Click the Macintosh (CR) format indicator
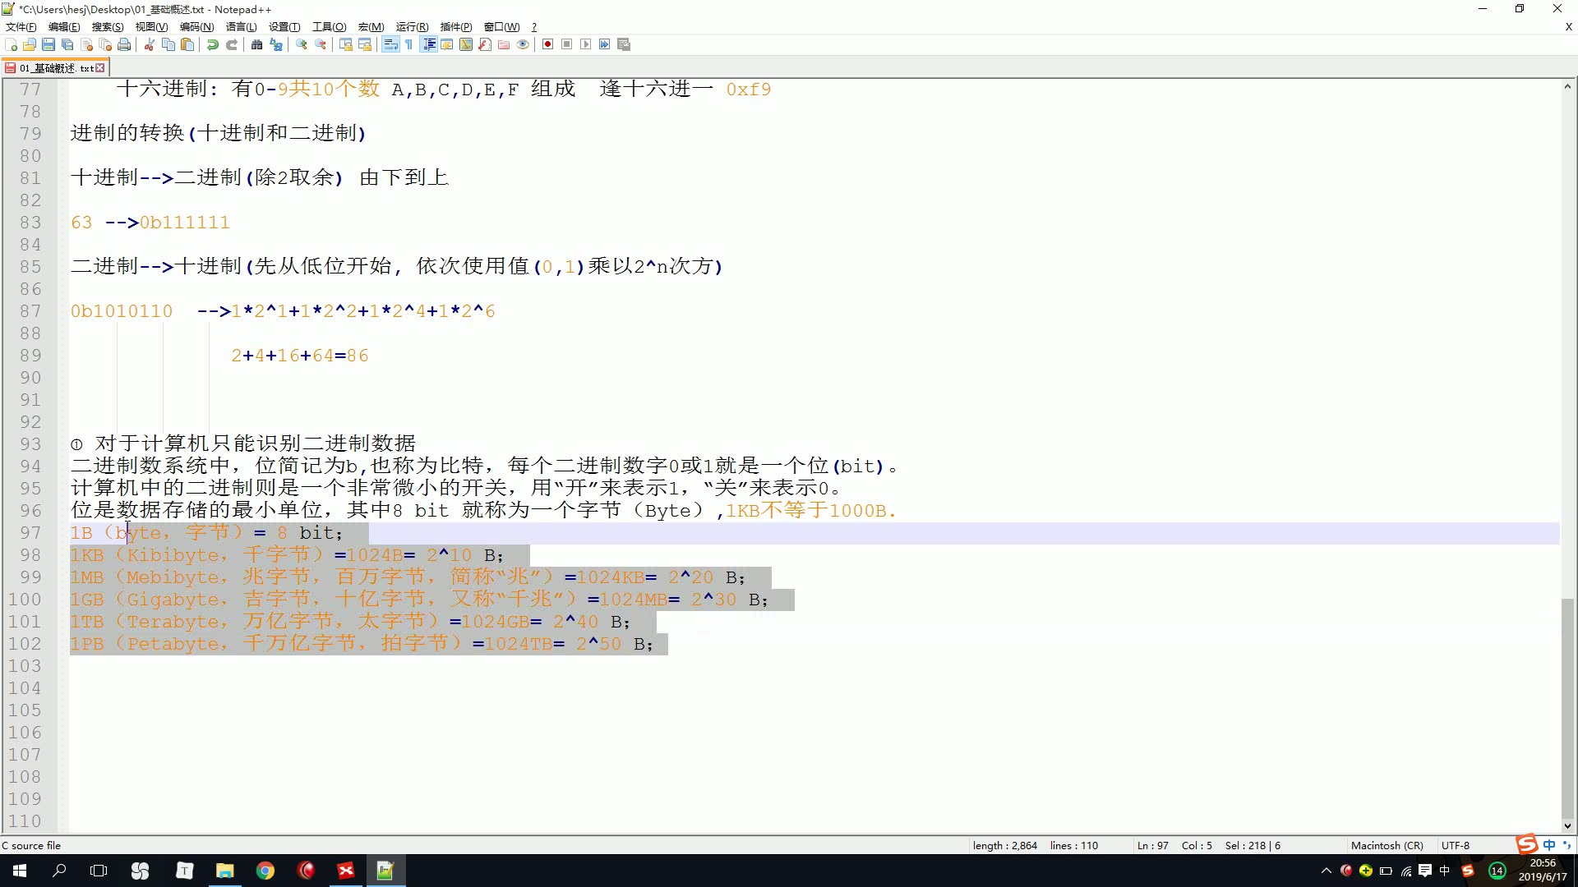This screenshot has height=887, width=1578. tap(1387, 845)
